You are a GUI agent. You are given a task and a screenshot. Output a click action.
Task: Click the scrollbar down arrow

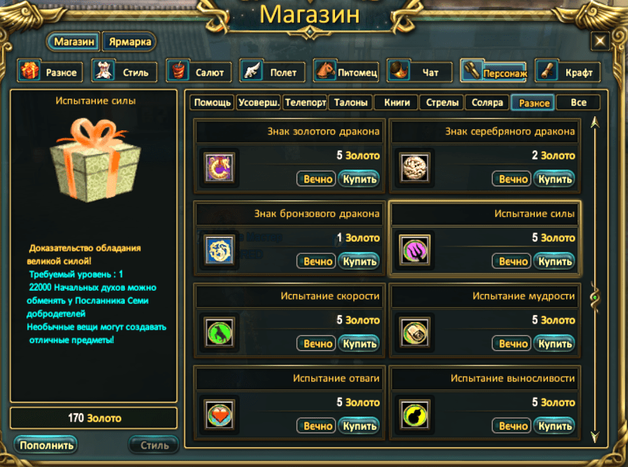pos(595,436)
